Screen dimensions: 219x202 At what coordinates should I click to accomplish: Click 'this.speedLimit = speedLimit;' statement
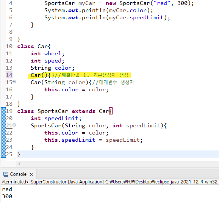tap(94, 140)
